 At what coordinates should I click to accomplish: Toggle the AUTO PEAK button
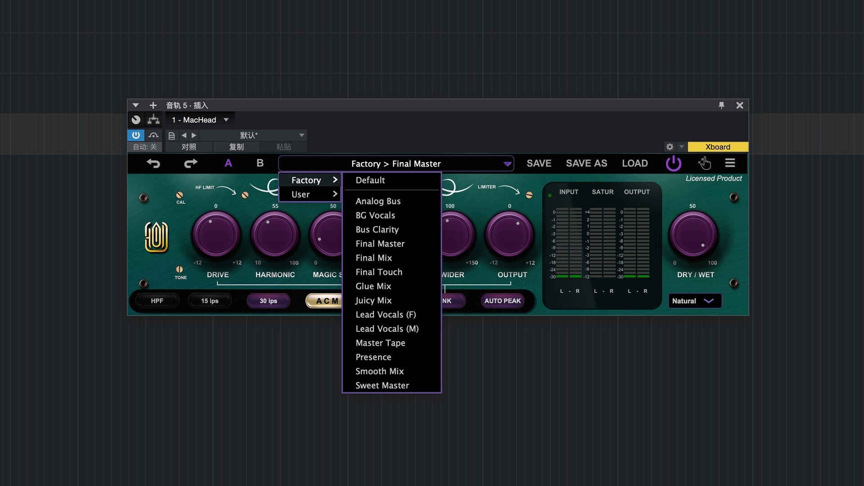tap(502, 301)
